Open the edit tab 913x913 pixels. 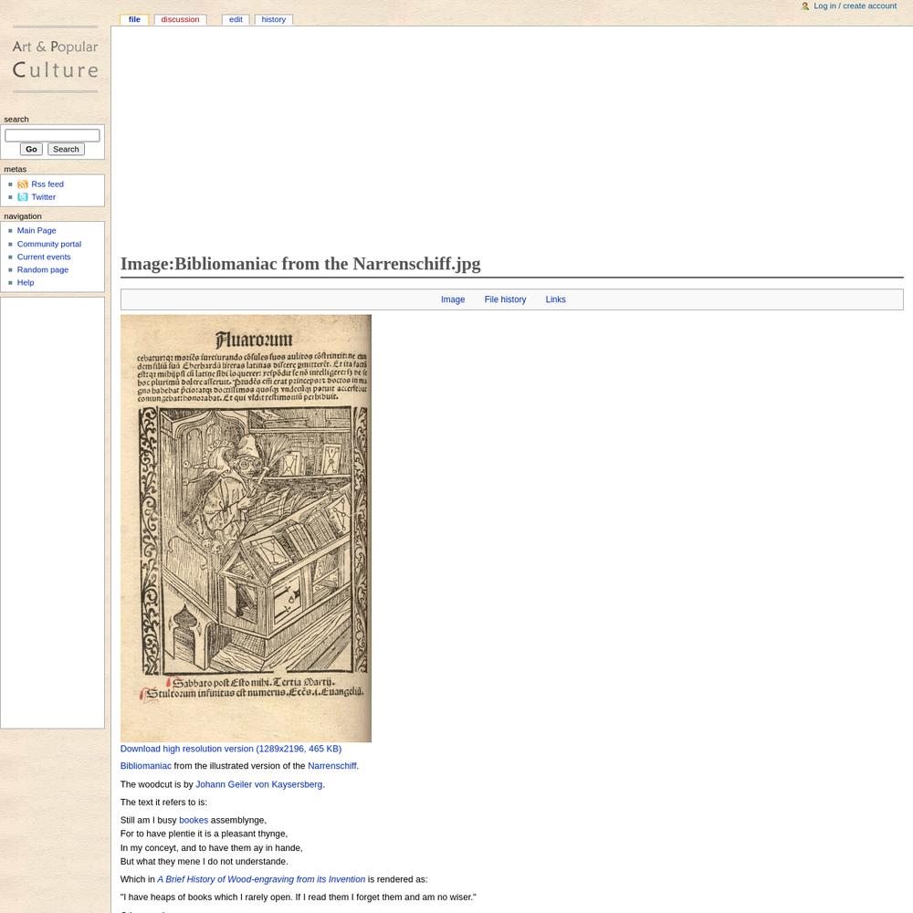click(236, 19)
